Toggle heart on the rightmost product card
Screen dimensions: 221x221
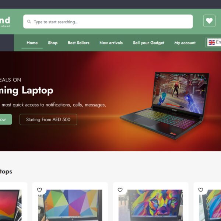[201, 190]
